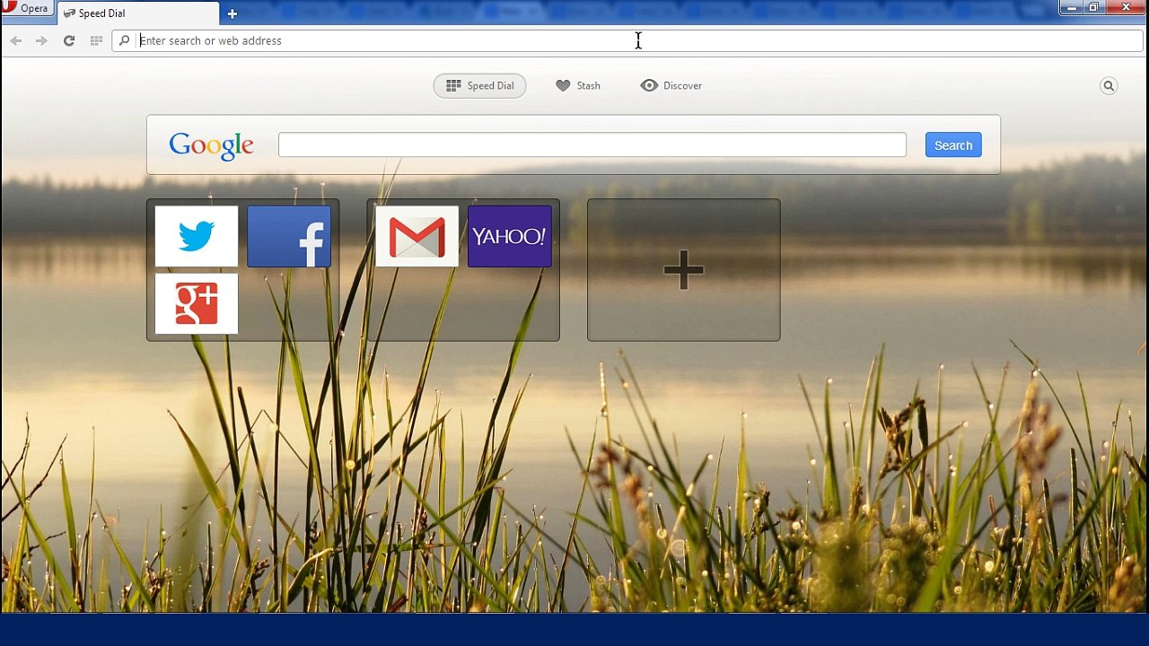Reload the current page

[68, 40]
